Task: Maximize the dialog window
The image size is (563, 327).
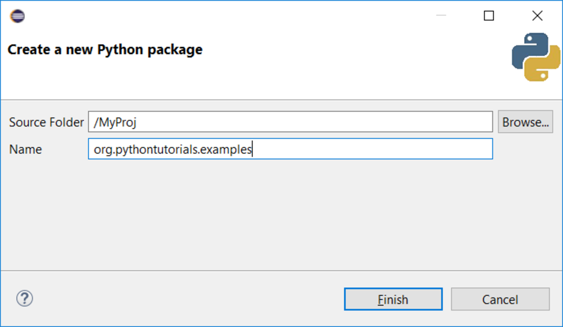Action: click(489, 16)
